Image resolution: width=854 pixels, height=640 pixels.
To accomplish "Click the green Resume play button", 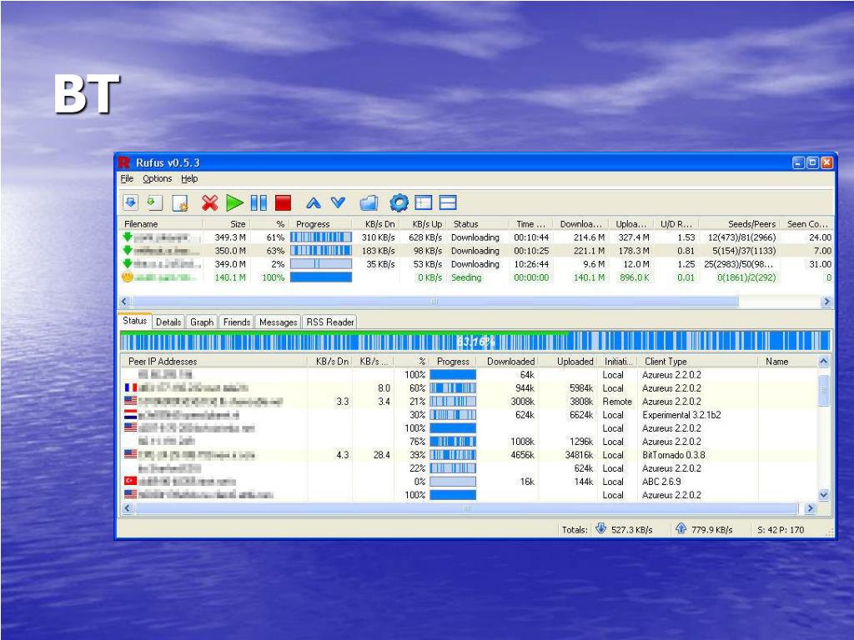I will click(234, 202).
